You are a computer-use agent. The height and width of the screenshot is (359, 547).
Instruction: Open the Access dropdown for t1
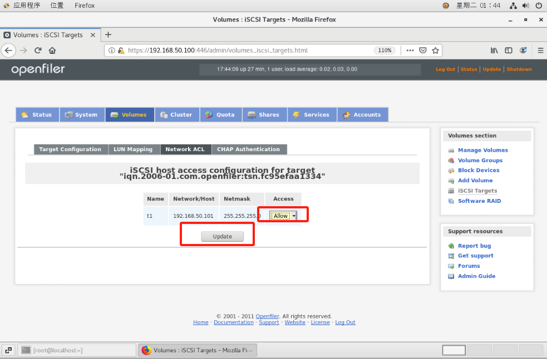point(283,216)
